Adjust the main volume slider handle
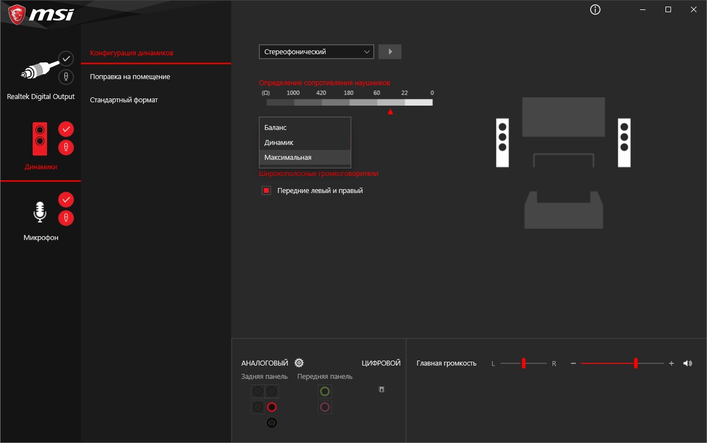Image resolution: width=707 pixels, height=443 pixels. [x=636, y=363]
